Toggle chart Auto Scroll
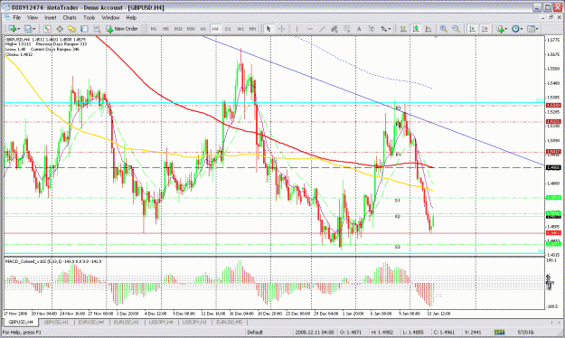The height and width of the screenshot is (338, 565). [x=472, y=29]
